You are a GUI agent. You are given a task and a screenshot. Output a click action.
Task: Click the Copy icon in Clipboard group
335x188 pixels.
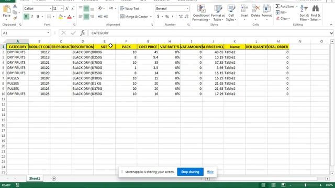click(x=15, y=13)
